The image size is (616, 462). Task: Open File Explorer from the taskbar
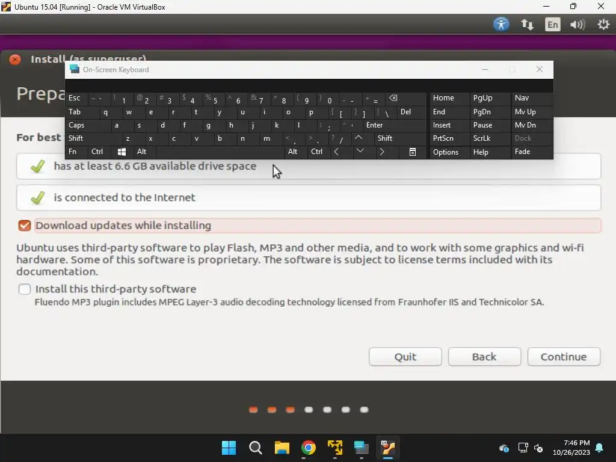click(282, 448)
